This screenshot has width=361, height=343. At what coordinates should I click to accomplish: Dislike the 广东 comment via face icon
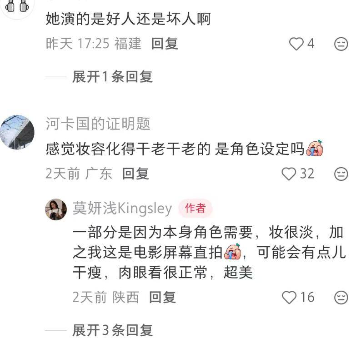[341, 174]
